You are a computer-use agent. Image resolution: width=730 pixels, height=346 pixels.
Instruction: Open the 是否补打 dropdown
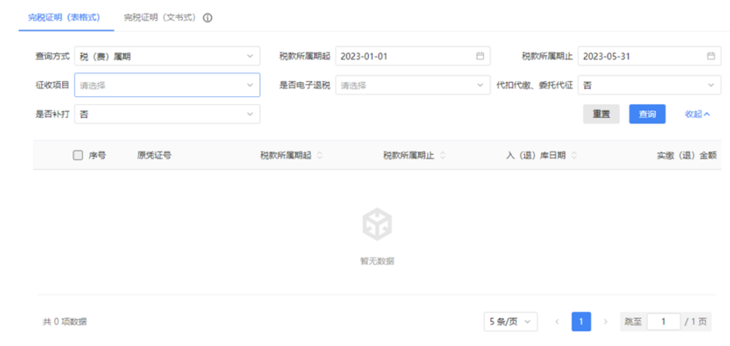[167, 114]
